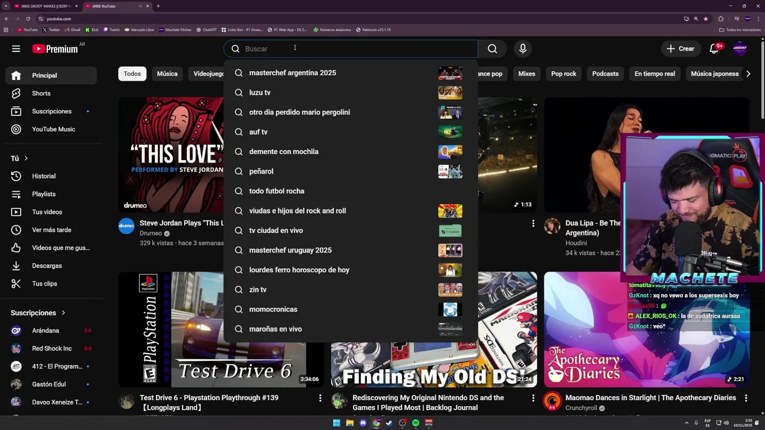765x430 pixels.
Task: Select the Podcasts category chip
Action: 605,73
